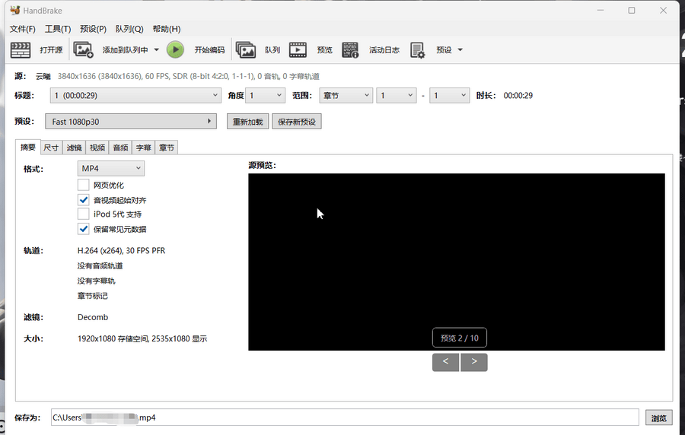Open the Activity Log icon

coord(350,50)
